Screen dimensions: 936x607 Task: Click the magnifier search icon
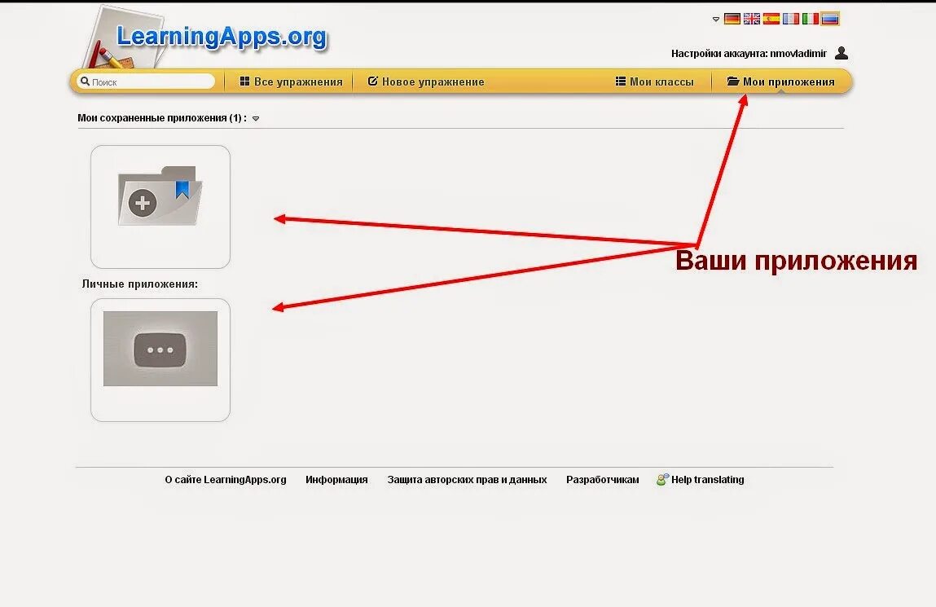coord(85,81)
